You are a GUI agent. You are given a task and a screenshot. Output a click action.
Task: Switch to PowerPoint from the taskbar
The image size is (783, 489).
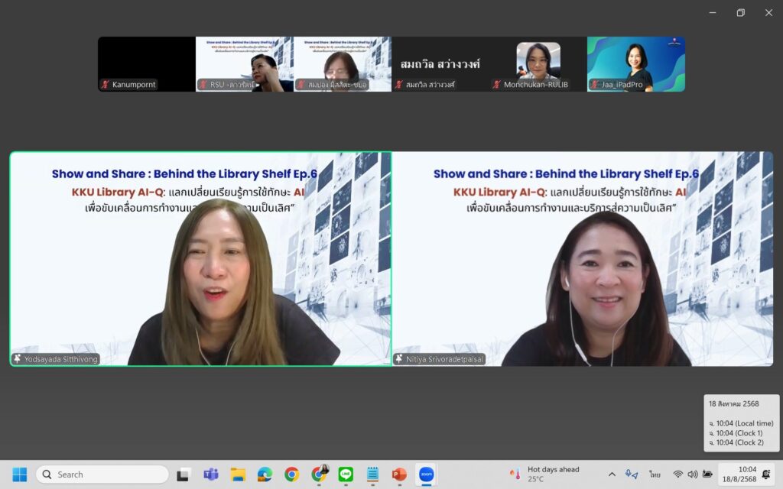pyautogui.click(x=399, y=474)
